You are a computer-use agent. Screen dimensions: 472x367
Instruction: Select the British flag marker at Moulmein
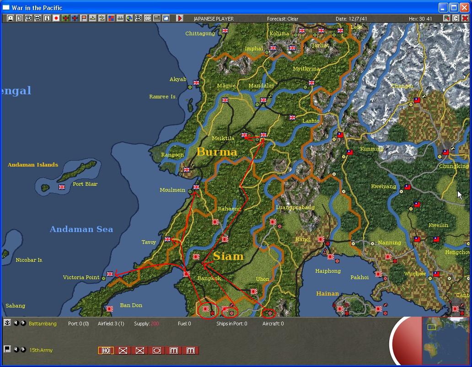coord(196,187)
